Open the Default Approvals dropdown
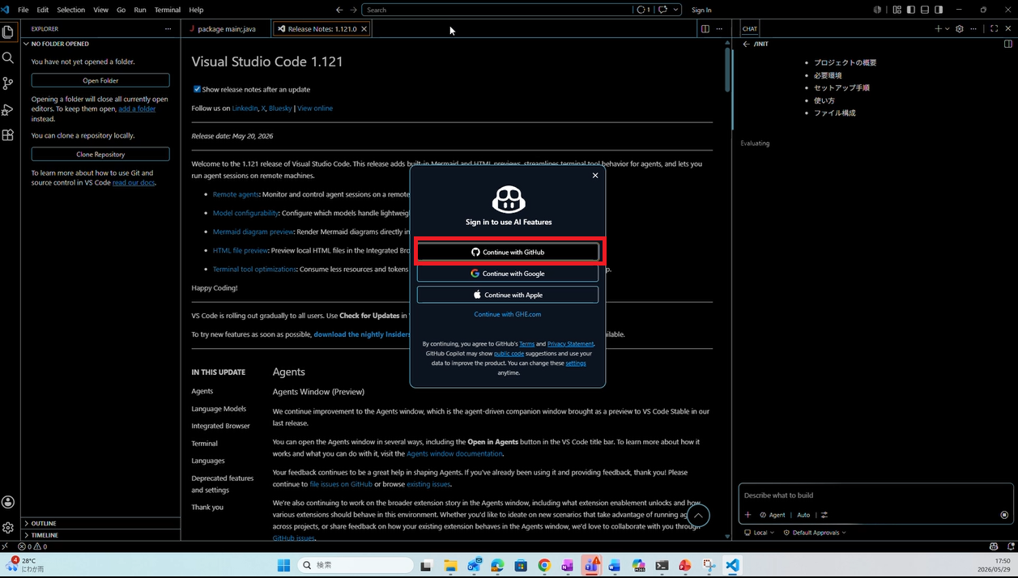This screenshot has width=1018, height=578. pos(815,533)
